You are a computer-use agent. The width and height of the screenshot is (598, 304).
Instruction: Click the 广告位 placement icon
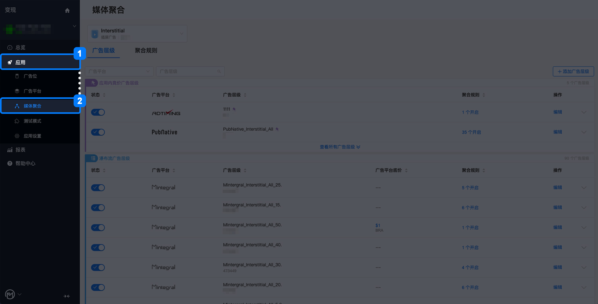(17, 76)
